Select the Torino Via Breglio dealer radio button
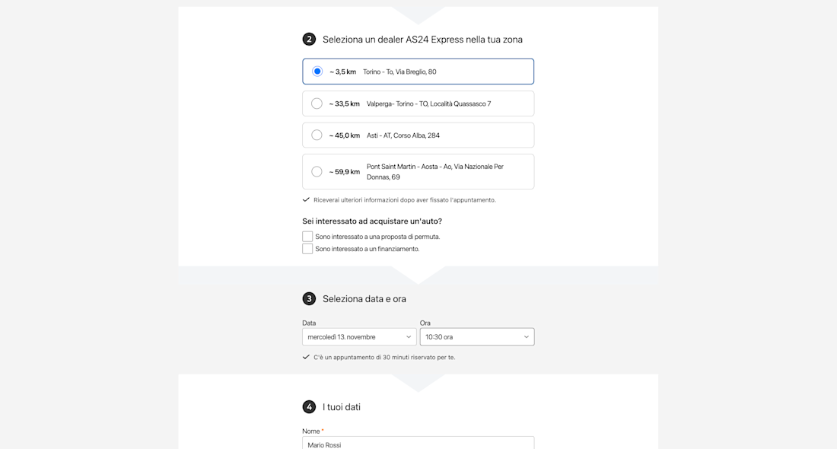Viewport: 837px width, 449px height. click(x=317, y=72)
